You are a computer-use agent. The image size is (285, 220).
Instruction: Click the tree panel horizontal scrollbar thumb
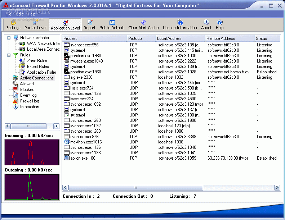[28, 126]
